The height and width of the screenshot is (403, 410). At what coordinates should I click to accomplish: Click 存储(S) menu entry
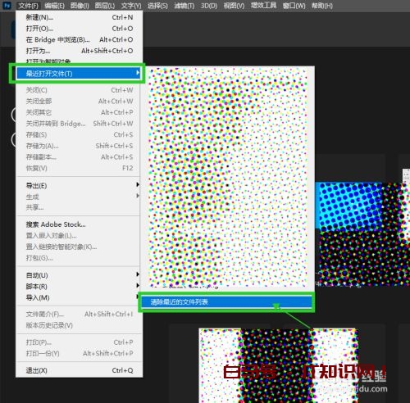[80, 134]
